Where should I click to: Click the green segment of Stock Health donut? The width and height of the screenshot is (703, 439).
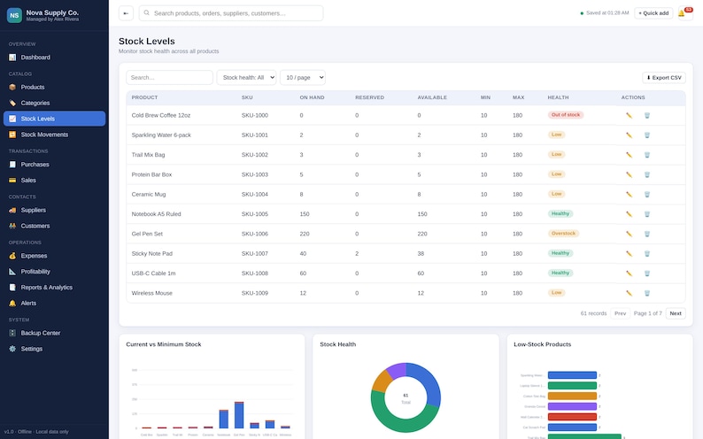(x=396, y=418)
